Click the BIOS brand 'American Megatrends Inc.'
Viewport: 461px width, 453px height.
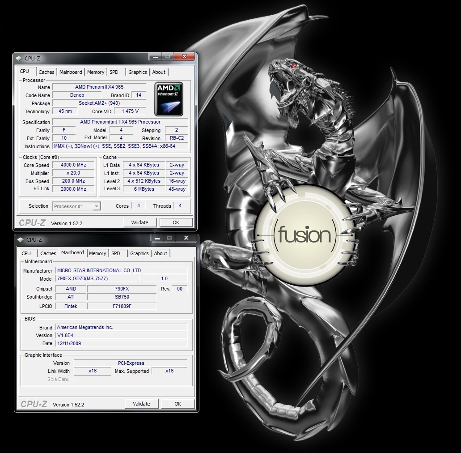point(122,327)
